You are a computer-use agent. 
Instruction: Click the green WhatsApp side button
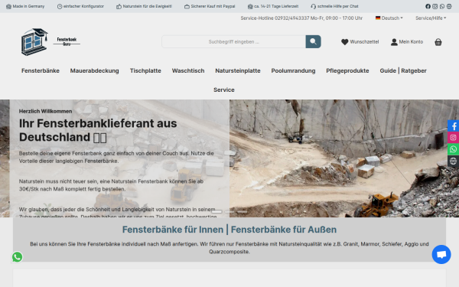point(453,149)
